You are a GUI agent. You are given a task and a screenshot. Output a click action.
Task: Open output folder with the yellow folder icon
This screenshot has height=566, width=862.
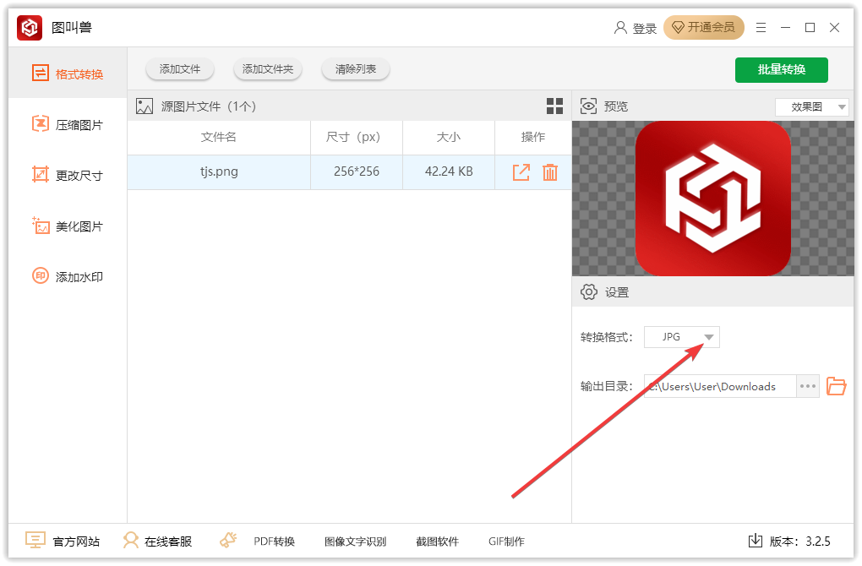point(836,386)
